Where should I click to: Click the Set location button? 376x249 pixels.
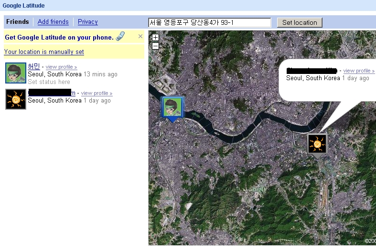300,22
